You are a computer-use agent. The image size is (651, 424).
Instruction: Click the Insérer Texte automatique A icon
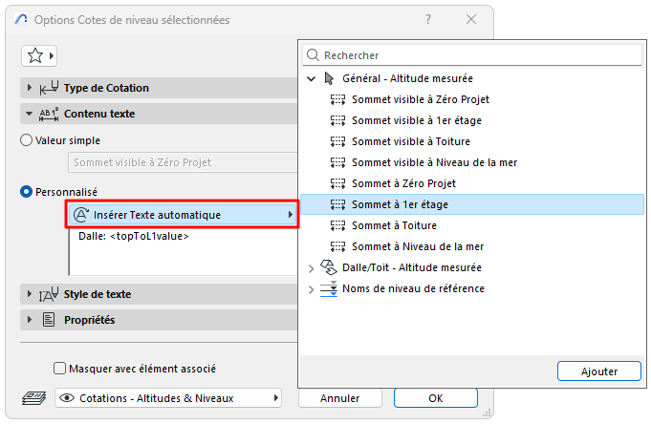81,215
